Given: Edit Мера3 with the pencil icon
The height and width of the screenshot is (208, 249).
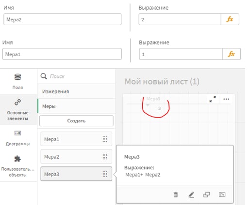Looking at the screenshot, I should (191, 194).
